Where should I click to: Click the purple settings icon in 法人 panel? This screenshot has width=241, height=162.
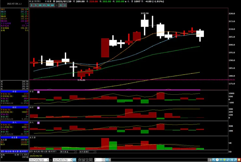click(x=38, y=123)
